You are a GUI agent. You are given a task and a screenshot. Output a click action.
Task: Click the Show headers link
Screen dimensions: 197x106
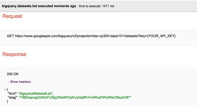[20, 82]
